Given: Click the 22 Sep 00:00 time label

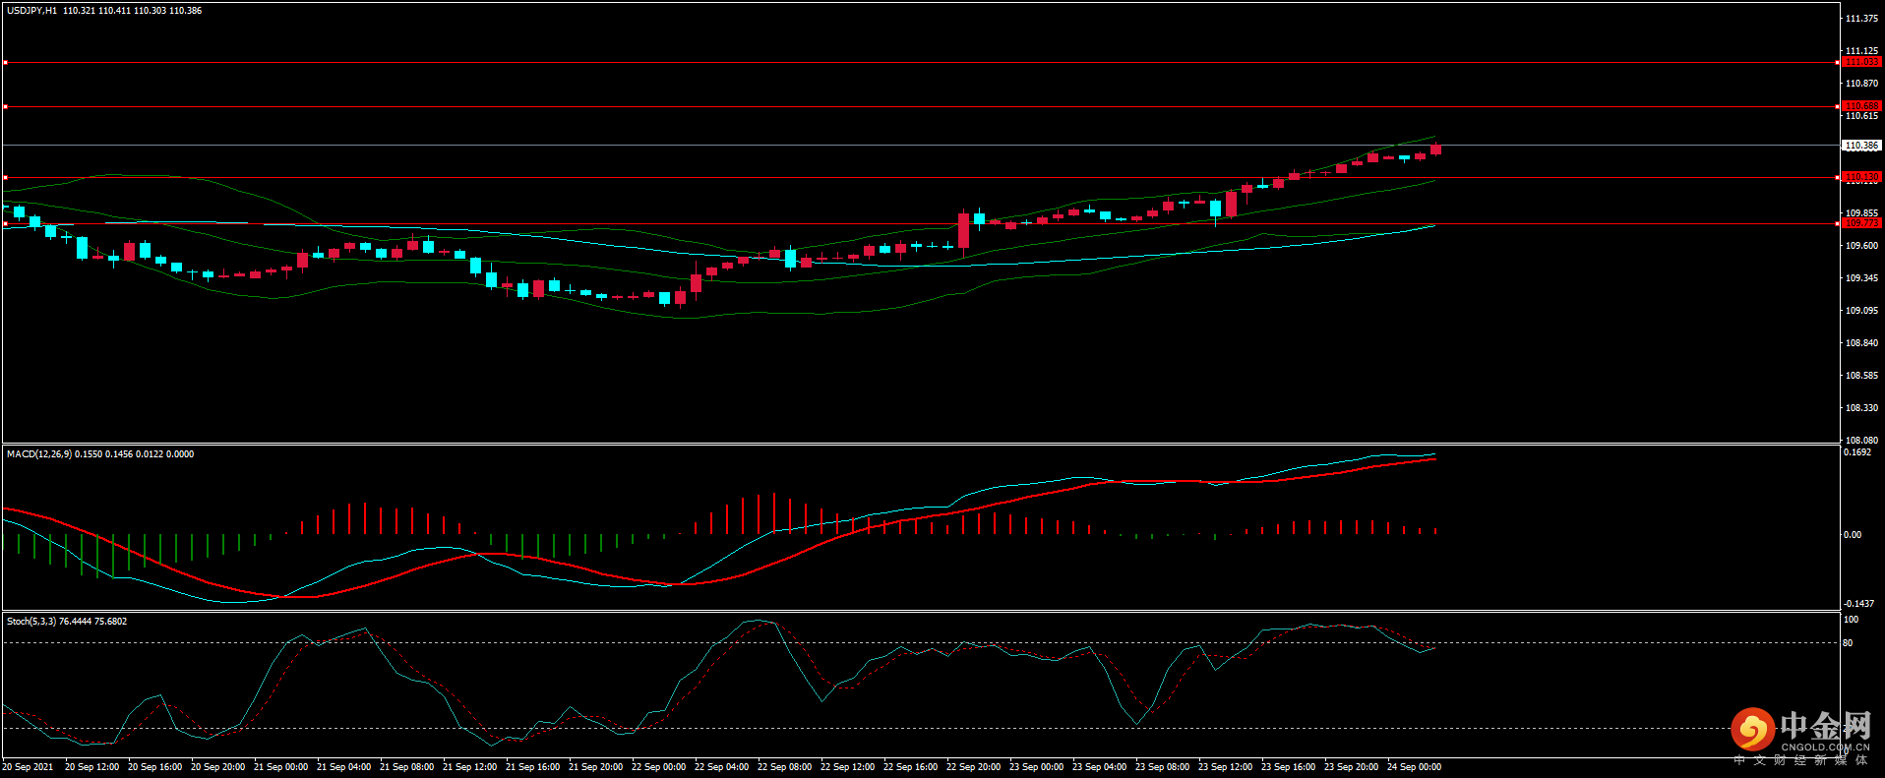Looking at the screenshot, I should click(x=658, y=767).
